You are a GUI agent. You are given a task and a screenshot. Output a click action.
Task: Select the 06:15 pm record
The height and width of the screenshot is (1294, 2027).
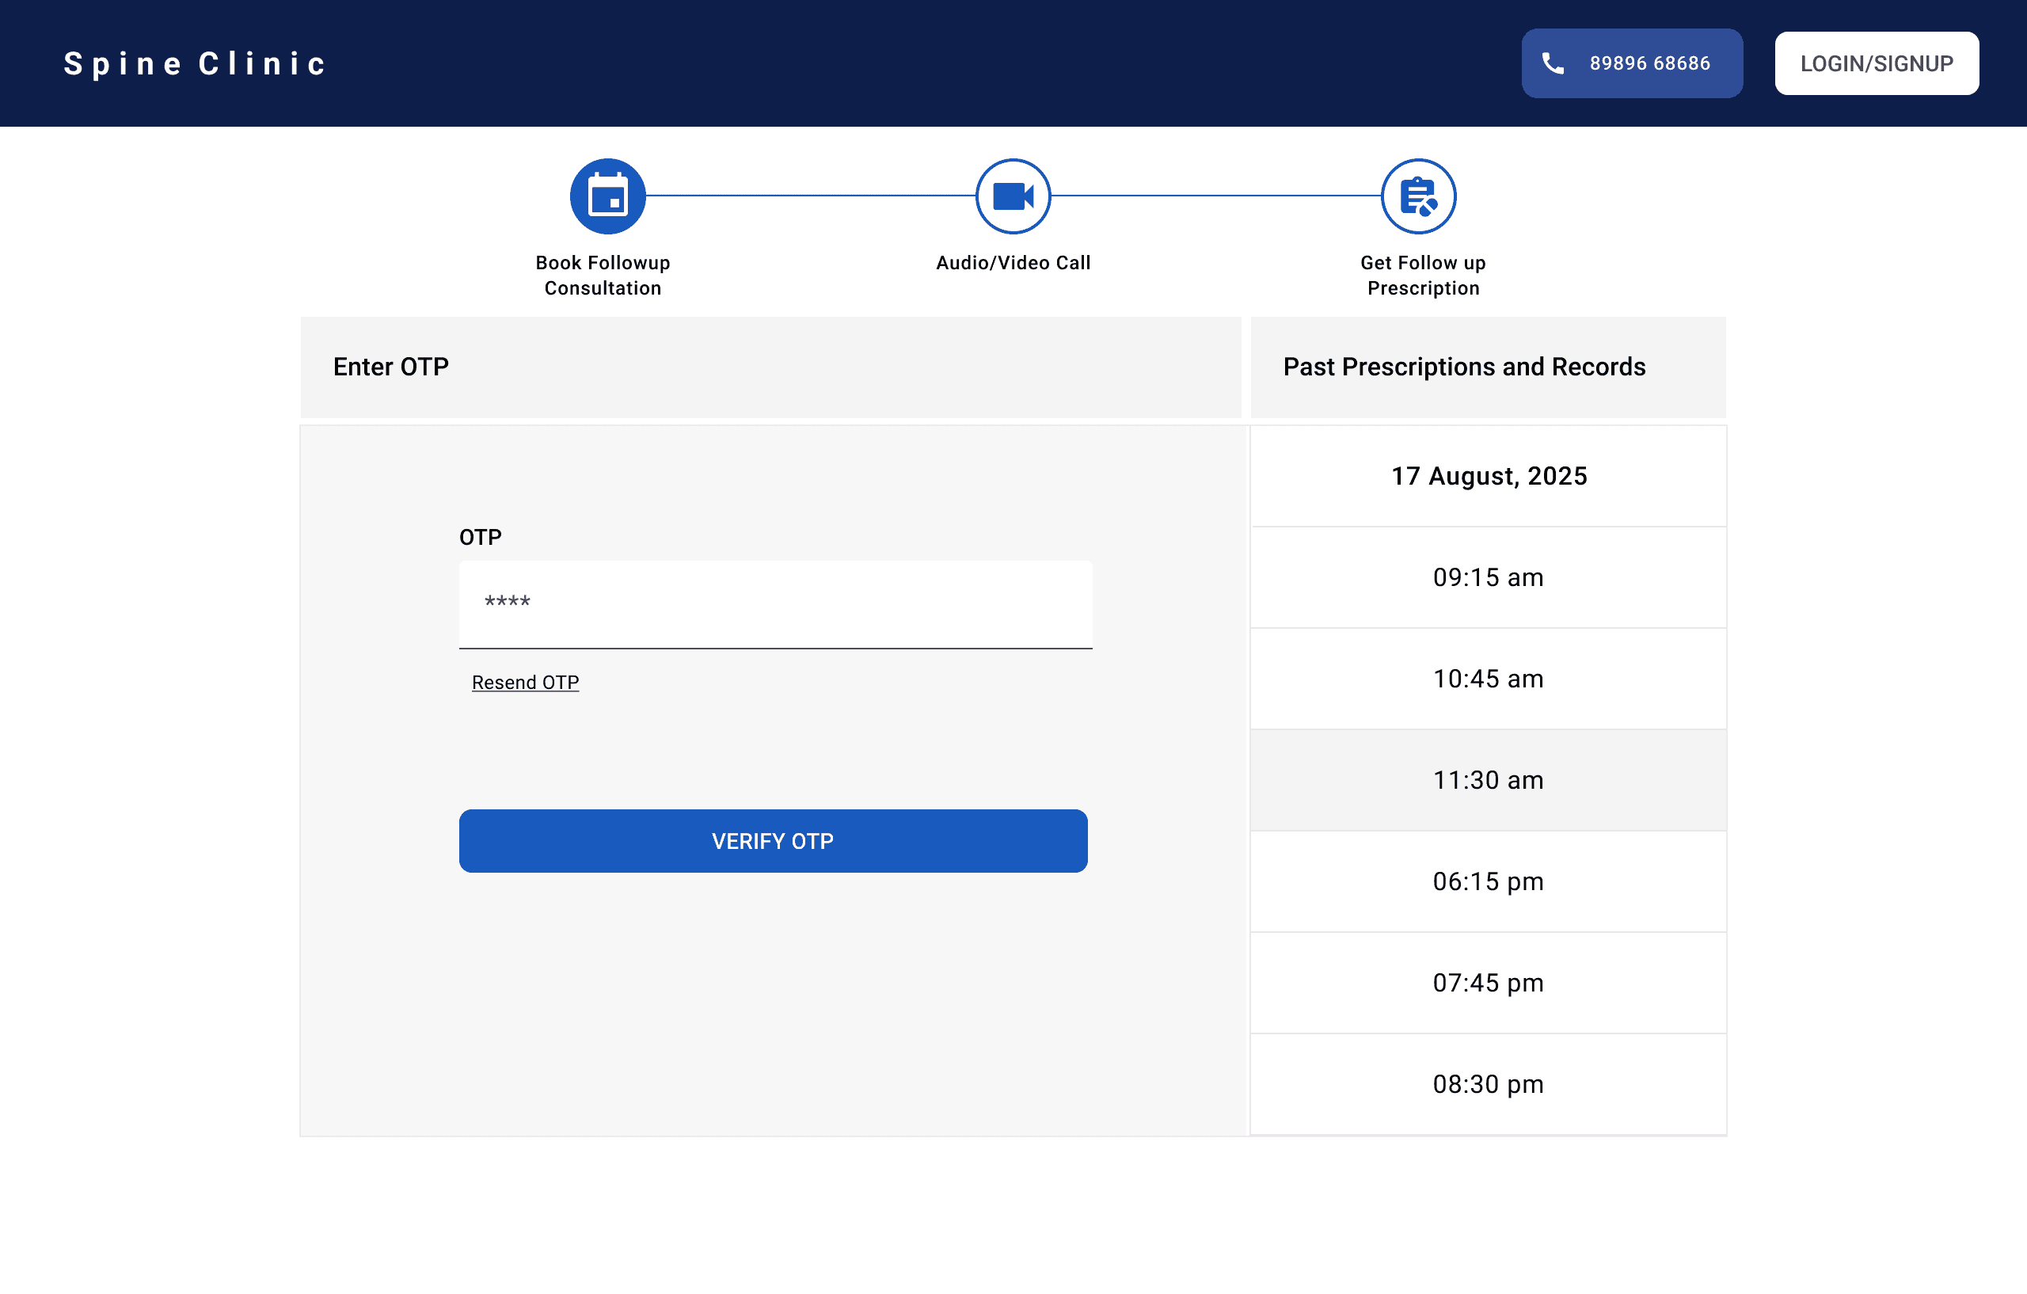coord(1488,881)
